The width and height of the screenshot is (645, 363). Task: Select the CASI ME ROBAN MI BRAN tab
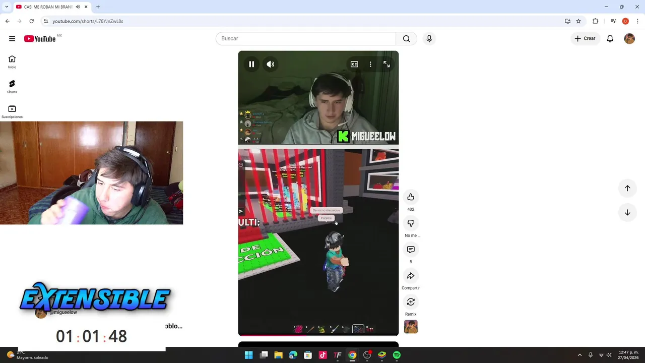click(x=48, y=7)
